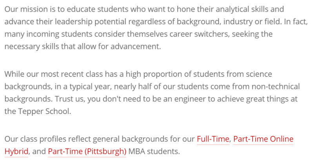Open the Full-Time class profile link

213,139
